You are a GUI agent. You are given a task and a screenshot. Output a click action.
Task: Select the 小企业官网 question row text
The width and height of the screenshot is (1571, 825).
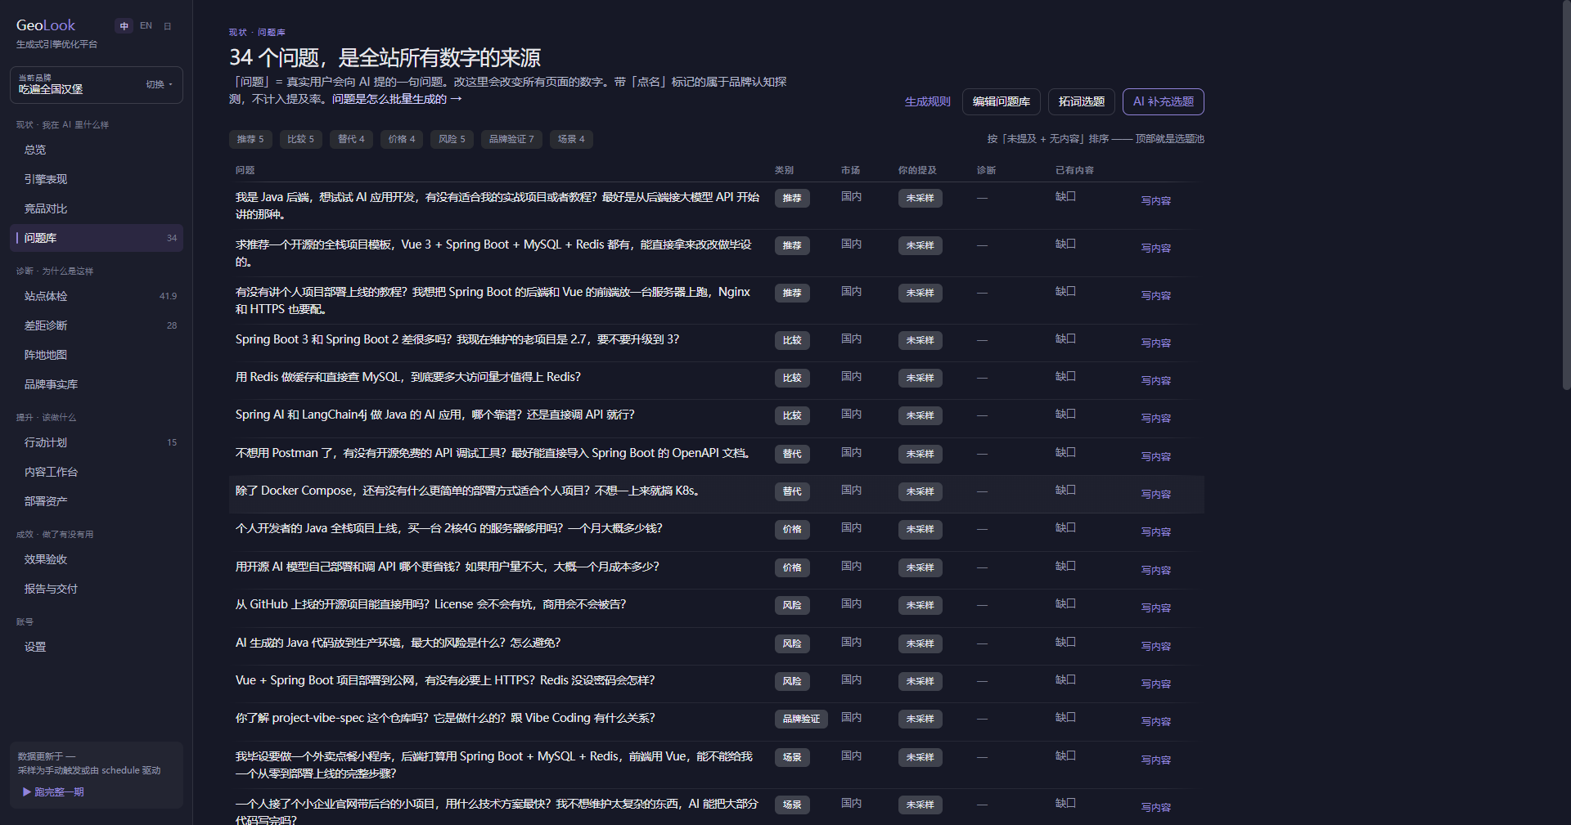(x=497, y=812)
